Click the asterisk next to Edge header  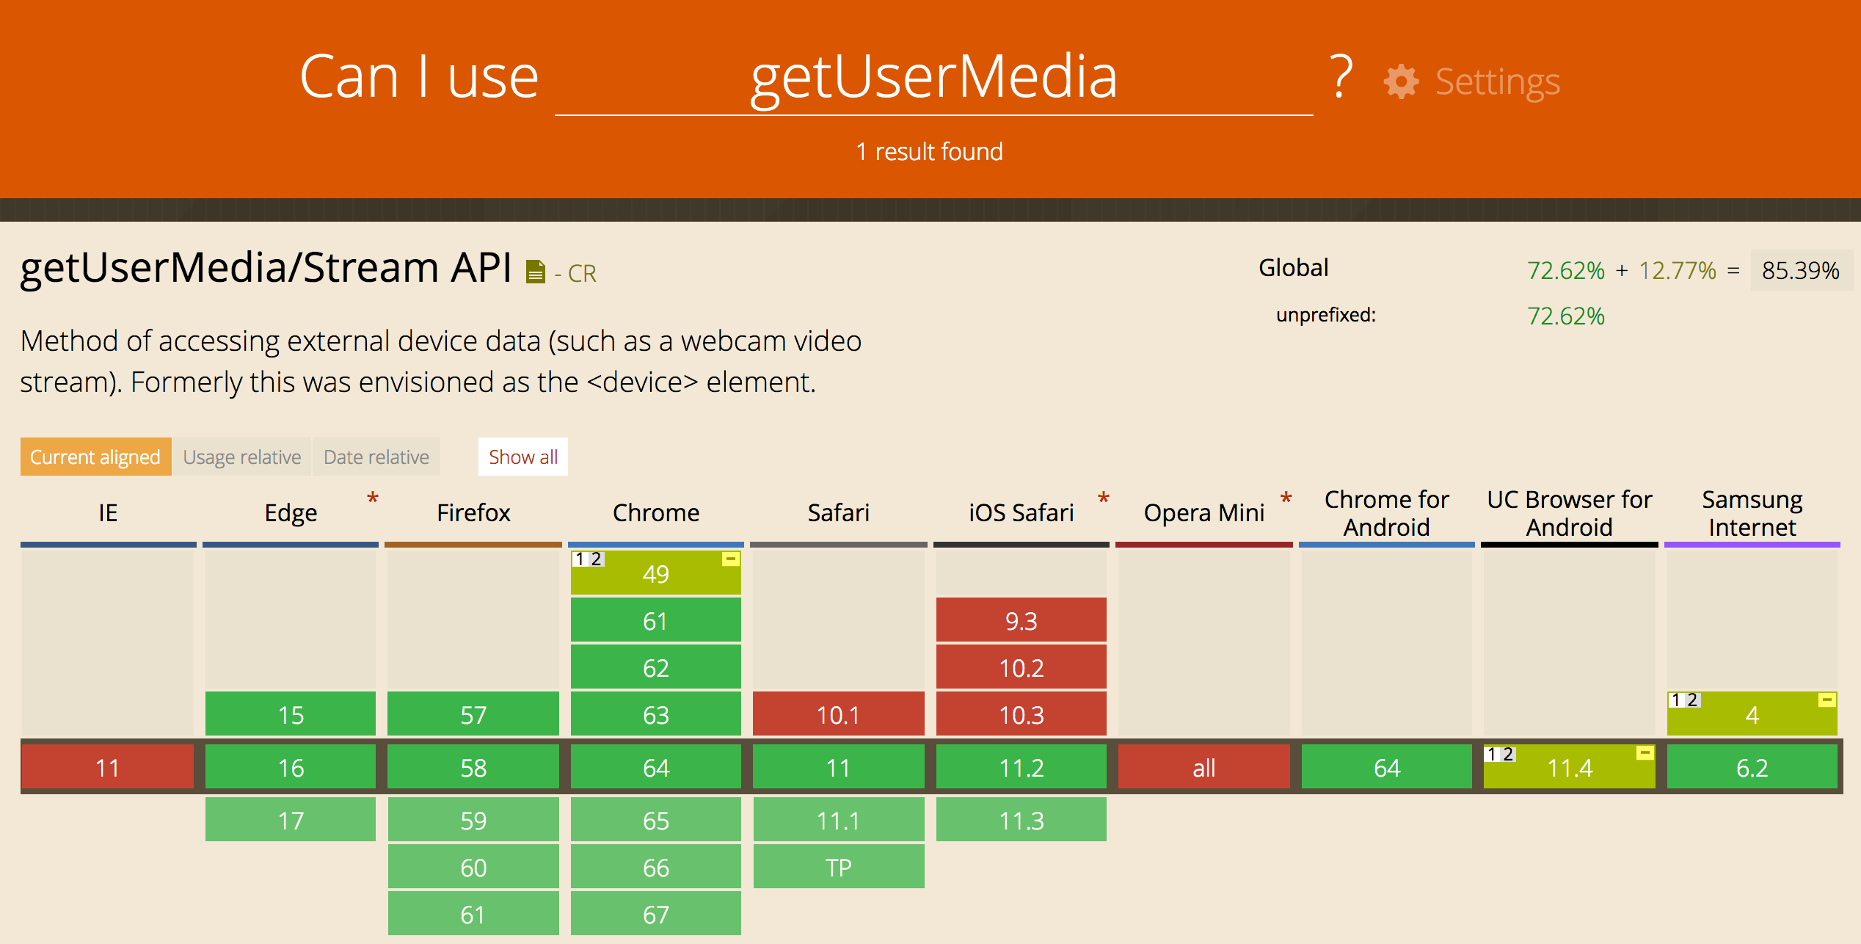(x=373, y=499)
